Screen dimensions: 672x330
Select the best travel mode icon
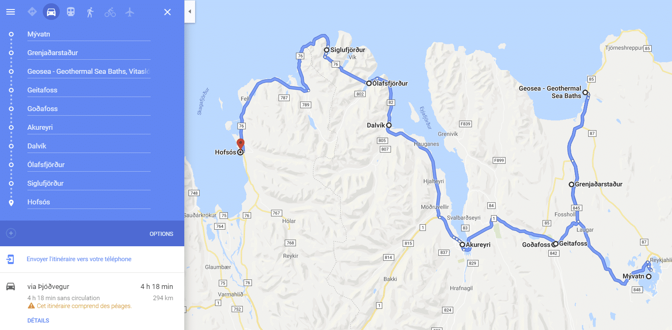32,12
